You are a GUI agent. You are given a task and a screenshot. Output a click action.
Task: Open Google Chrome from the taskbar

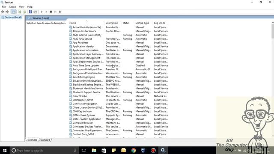tap(134, 150)
